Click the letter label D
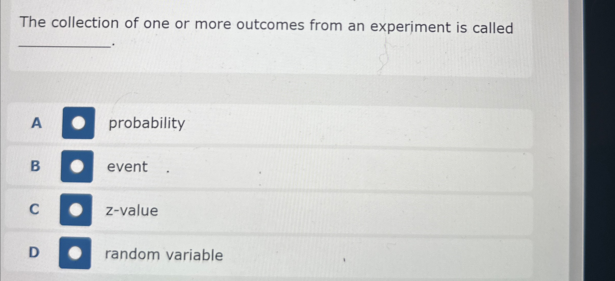 click(34, 253)
